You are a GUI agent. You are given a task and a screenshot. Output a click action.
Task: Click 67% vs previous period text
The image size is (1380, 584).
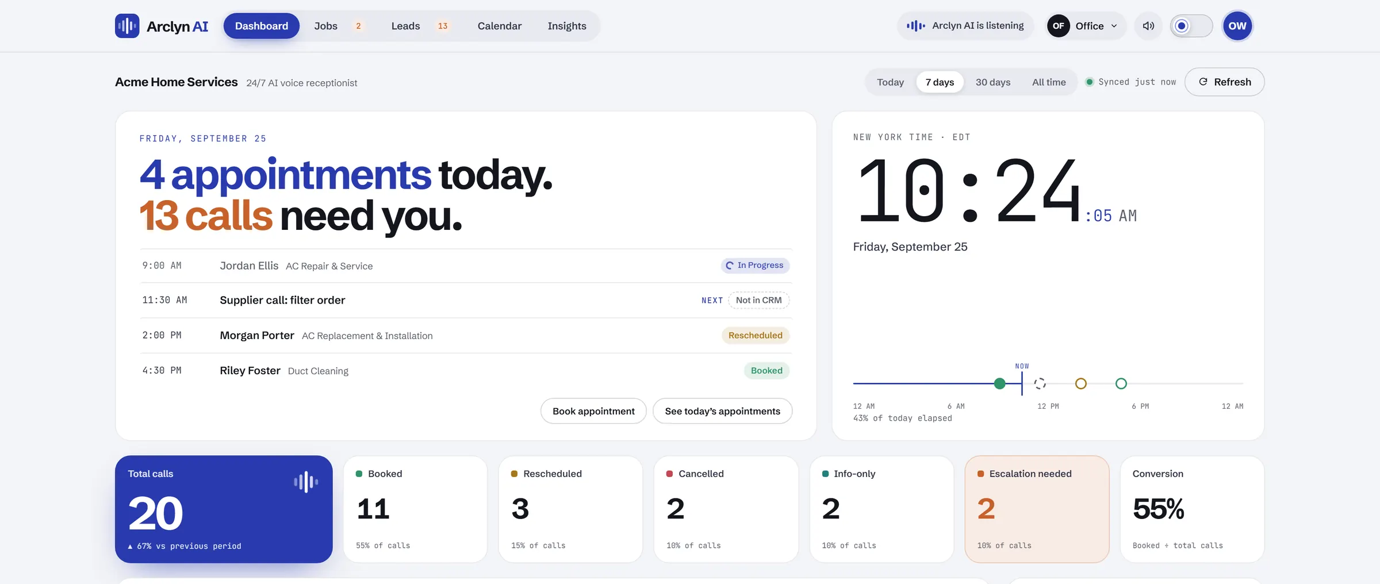(x=185, y=546)
